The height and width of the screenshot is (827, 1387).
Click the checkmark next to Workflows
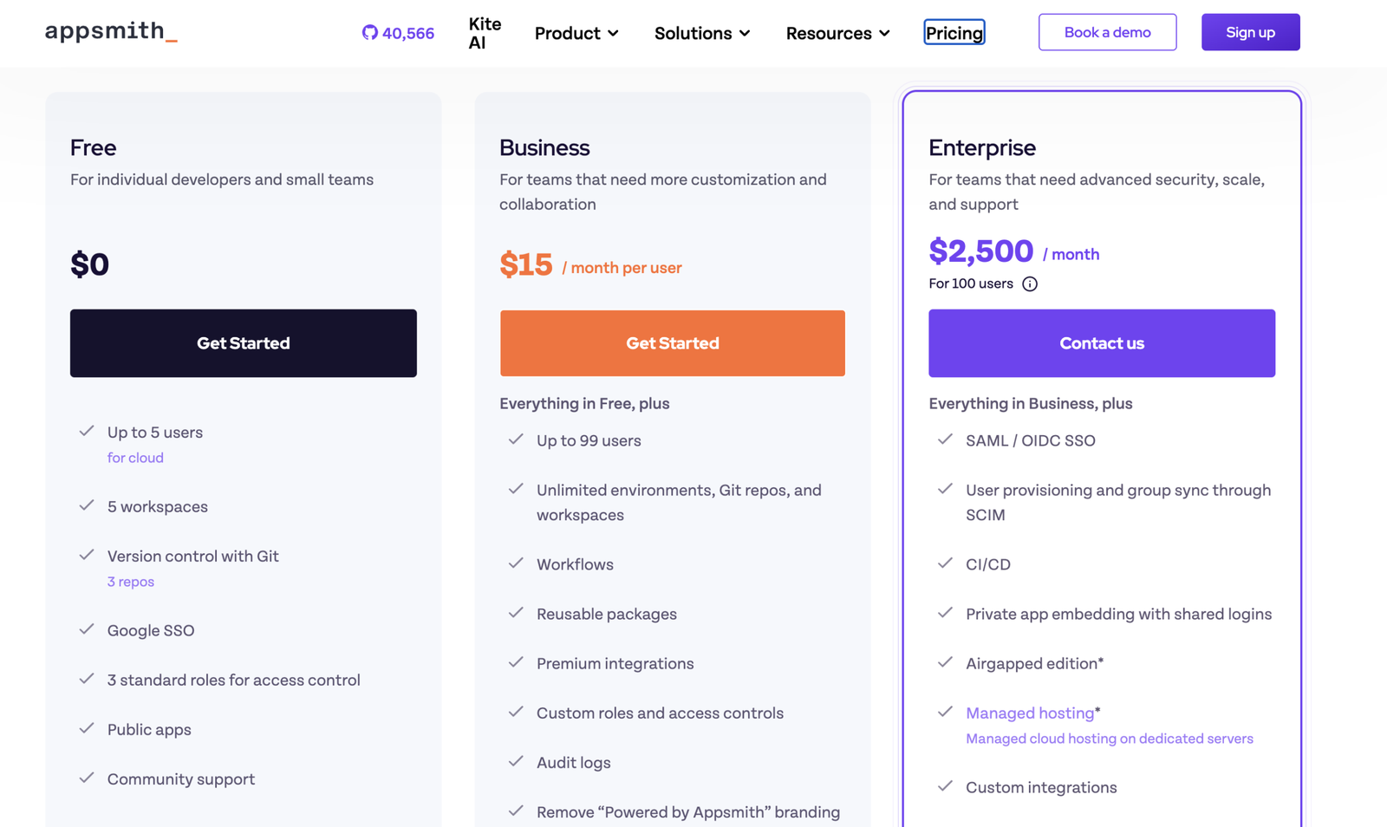[516, 563]
